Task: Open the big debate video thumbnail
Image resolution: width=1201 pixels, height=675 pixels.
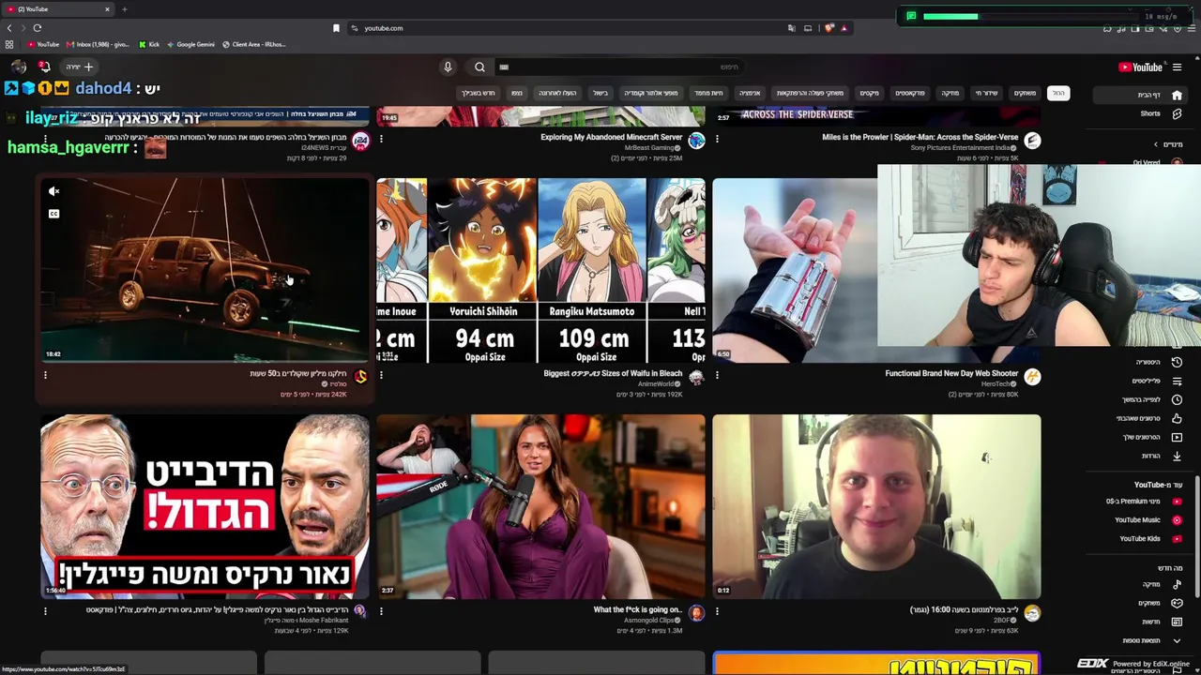Action: pyautogui.click(x=205, y=506)
